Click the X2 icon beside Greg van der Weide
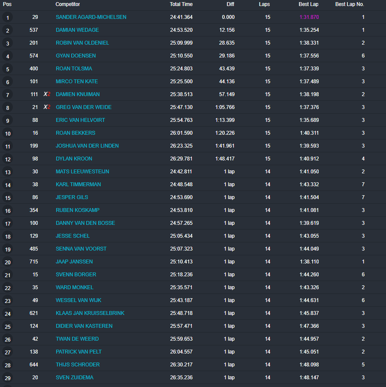Screen dimensions: 386x387 (x=47, y=107)
